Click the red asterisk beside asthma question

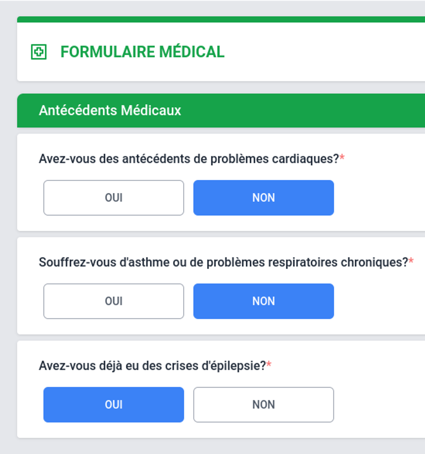point(411,261)
